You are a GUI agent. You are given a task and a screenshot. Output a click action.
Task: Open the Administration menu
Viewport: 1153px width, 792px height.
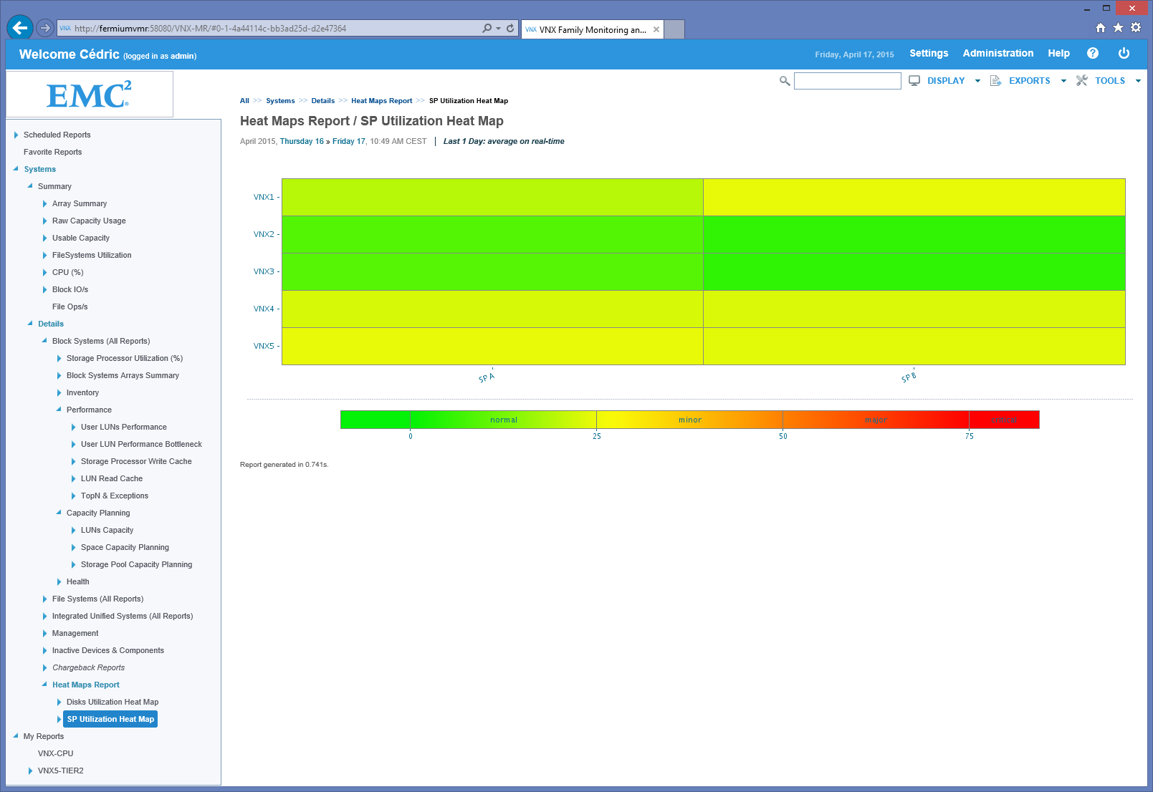pos(997,54)
